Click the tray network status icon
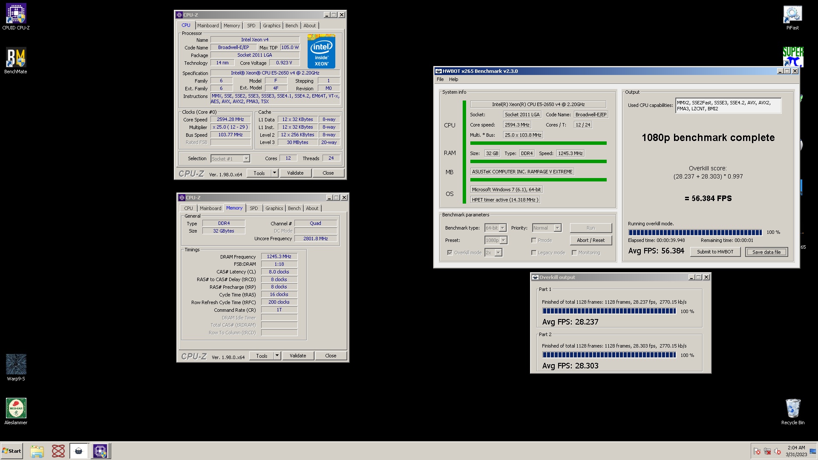This screenshot has height=460, width=818. pos(767,451)
